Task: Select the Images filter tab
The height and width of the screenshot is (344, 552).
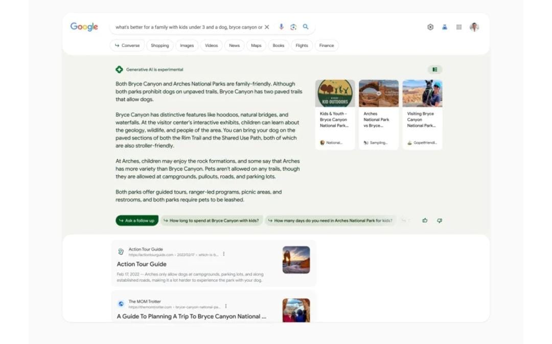Action: tap(187, 45)
